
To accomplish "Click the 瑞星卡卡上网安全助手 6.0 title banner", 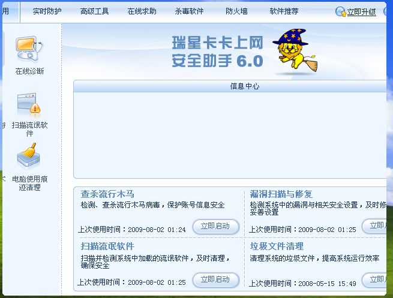I will point(218,52).
